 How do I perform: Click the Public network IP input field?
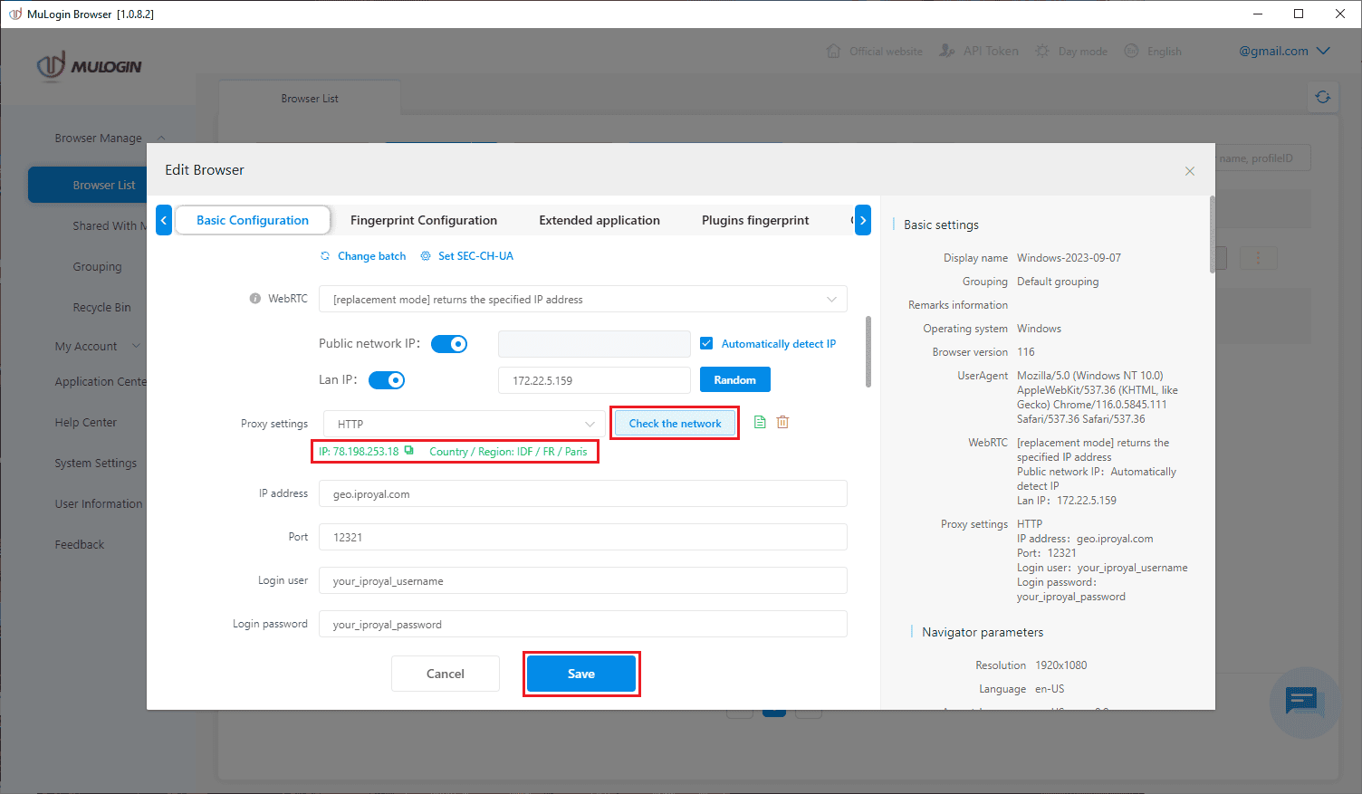tap(594, 344)
